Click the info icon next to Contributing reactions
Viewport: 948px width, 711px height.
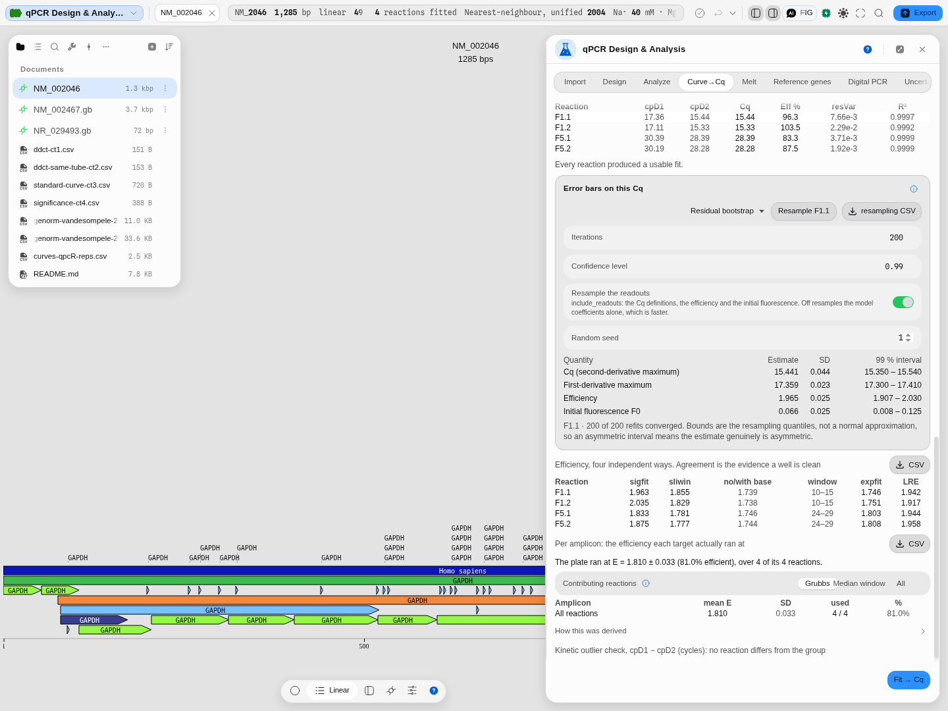[646, 583]
